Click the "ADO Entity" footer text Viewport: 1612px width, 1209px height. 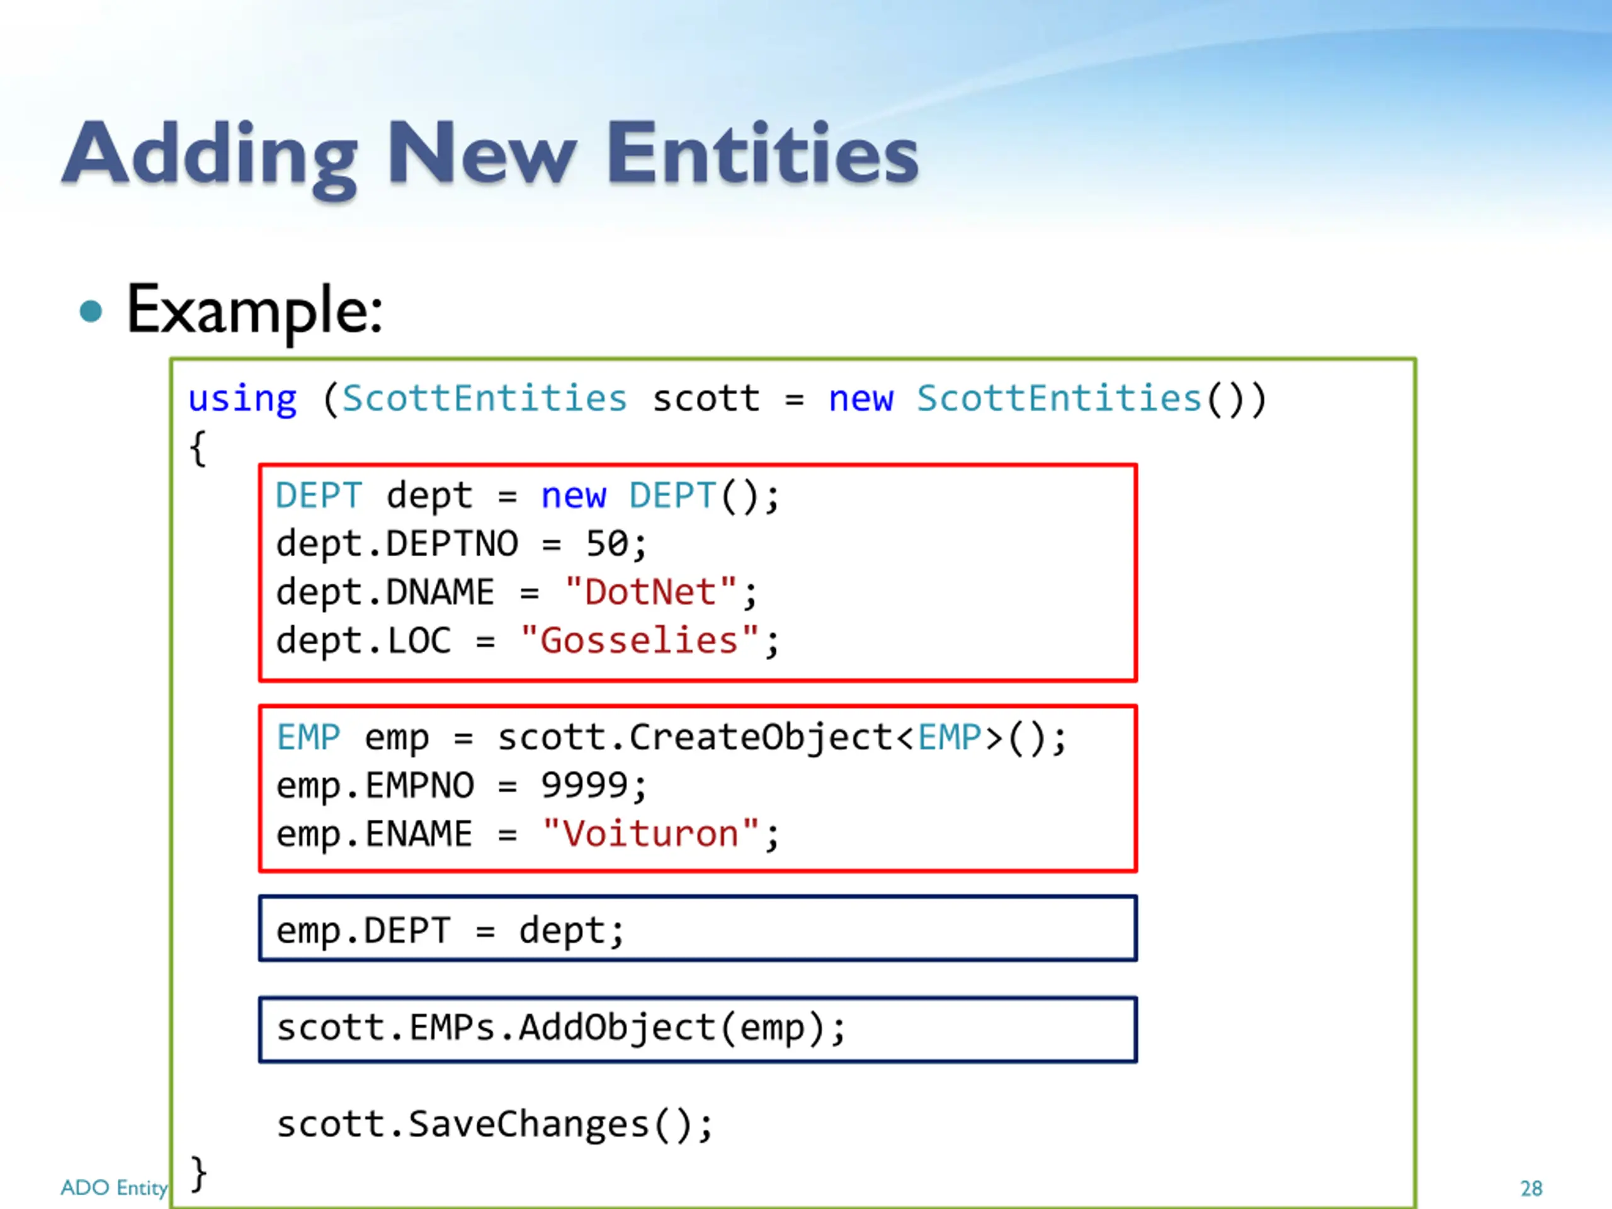115,1189
